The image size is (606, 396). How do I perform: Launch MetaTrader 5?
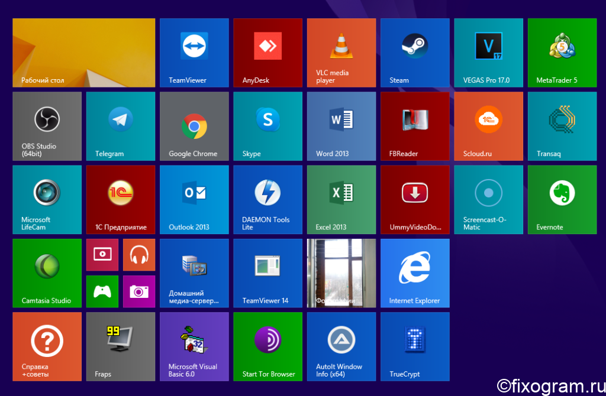tap(562, 53)
